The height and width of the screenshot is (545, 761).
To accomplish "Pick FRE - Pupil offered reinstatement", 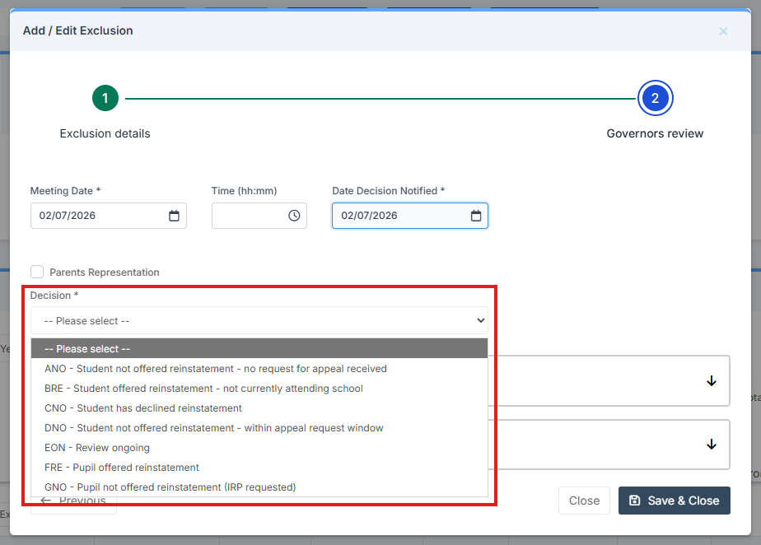I will pyautogui.click(x=259, y=468).
